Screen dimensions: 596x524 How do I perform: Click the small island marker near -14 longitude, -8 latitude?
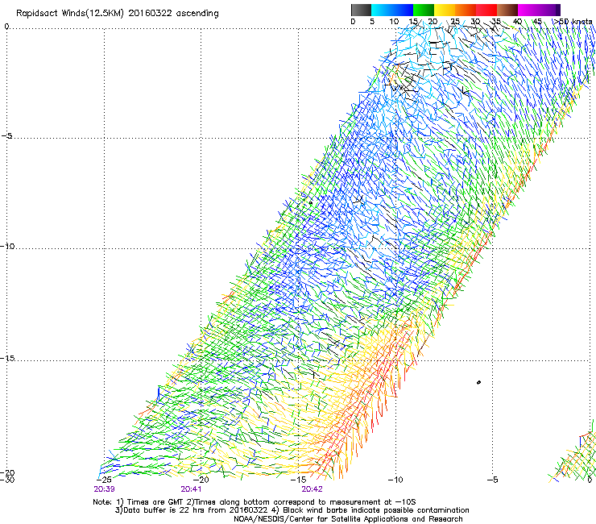(x=311, y=203)
